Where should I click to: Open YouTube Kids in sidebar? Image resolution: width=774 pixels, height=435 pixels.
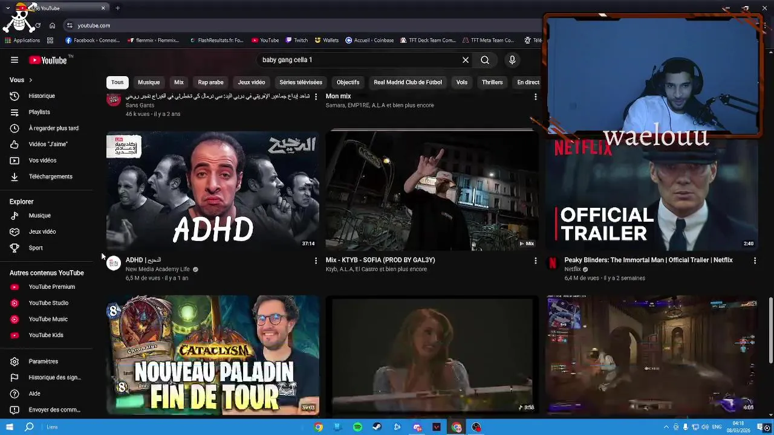pyautogui.click(x=47, y=335)
